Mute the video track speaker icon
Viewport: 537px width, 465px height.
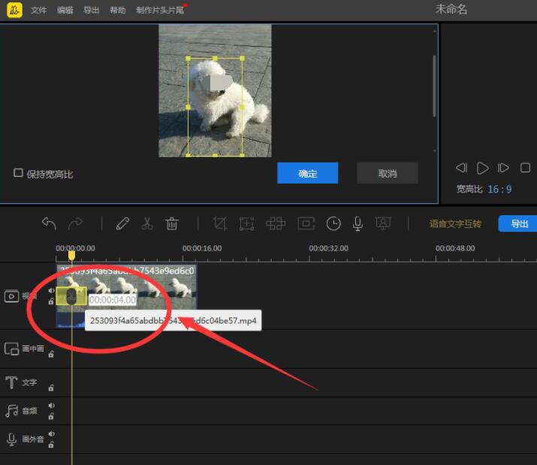(x=51, y=290)
